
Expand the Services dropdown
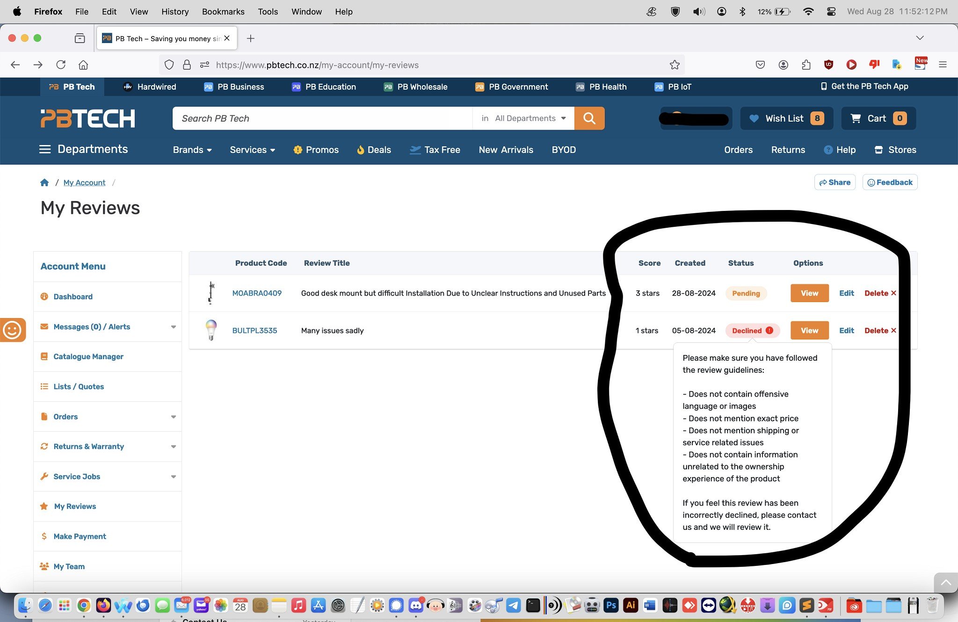click(253, 150)
